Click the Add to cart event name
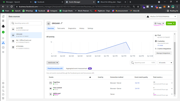Image resolution: width=180 pixels, height=101 pixels. 57,93
